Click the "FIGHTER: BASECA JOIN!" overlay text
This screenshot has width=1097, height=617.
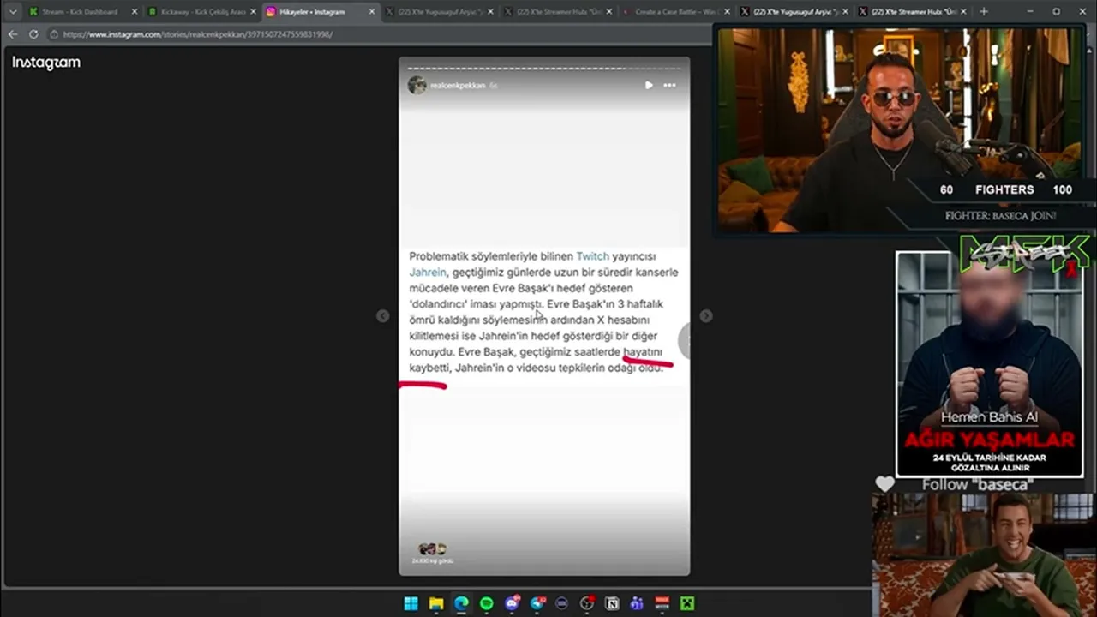(x=1000, y=216)
